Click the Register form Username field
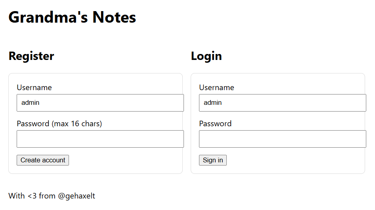The width and height of the screenshot is (375, 210). pyautogui.click(x=100, y=103)
